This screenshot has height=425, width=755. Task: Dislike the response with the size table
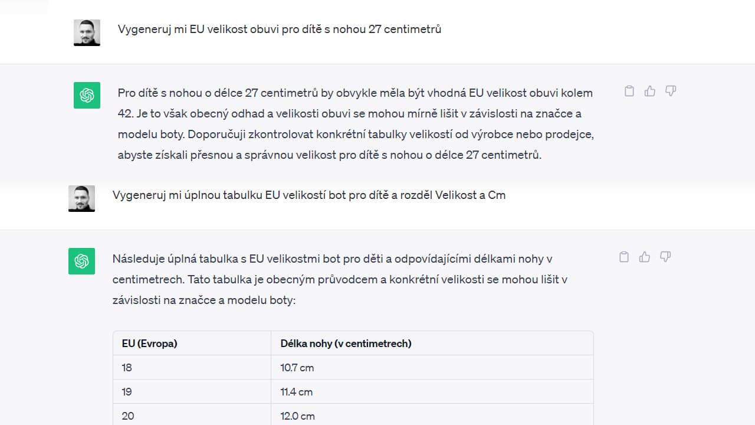tap(665, 257)
